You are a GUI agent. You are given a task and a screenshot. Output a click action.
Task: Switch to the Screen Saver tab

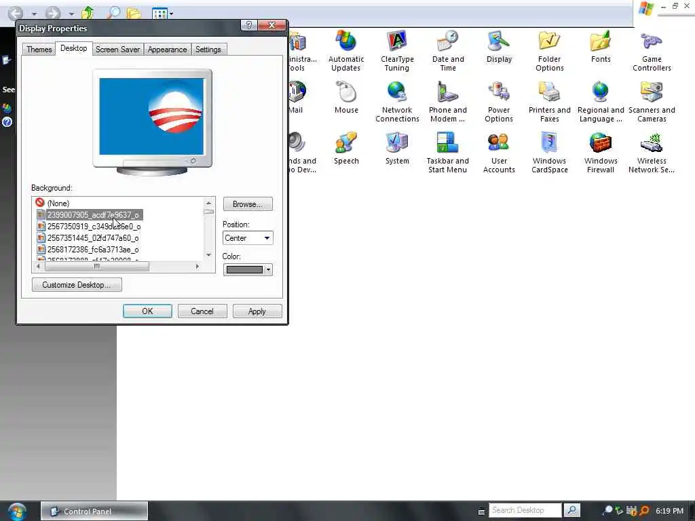[x=117, y=49]
